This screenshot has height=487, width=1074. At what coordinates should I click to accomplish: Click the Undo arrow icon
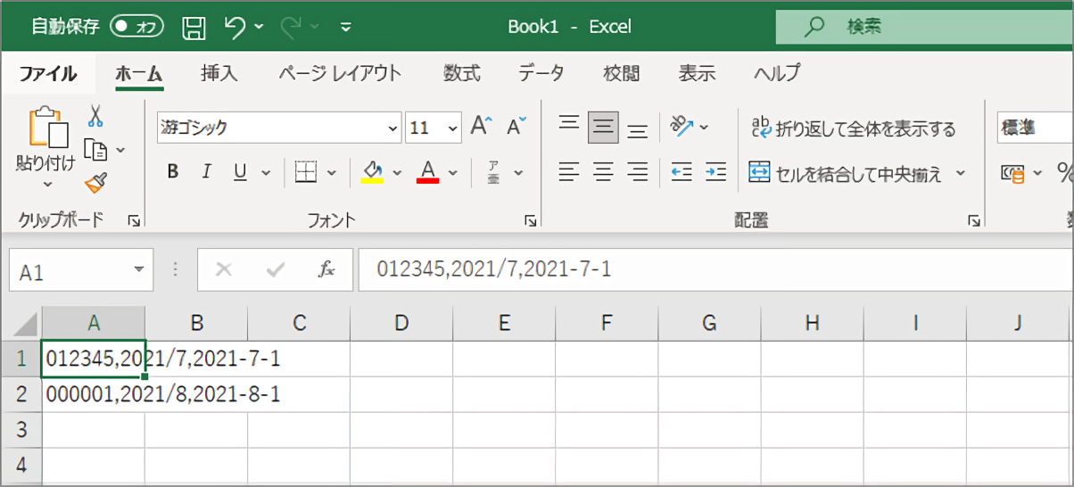(x=235, y=27)
